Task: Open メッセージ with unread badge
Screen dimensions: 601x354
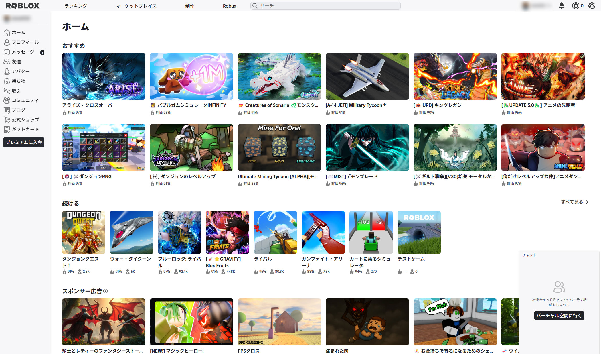Action: coord(23,52)
